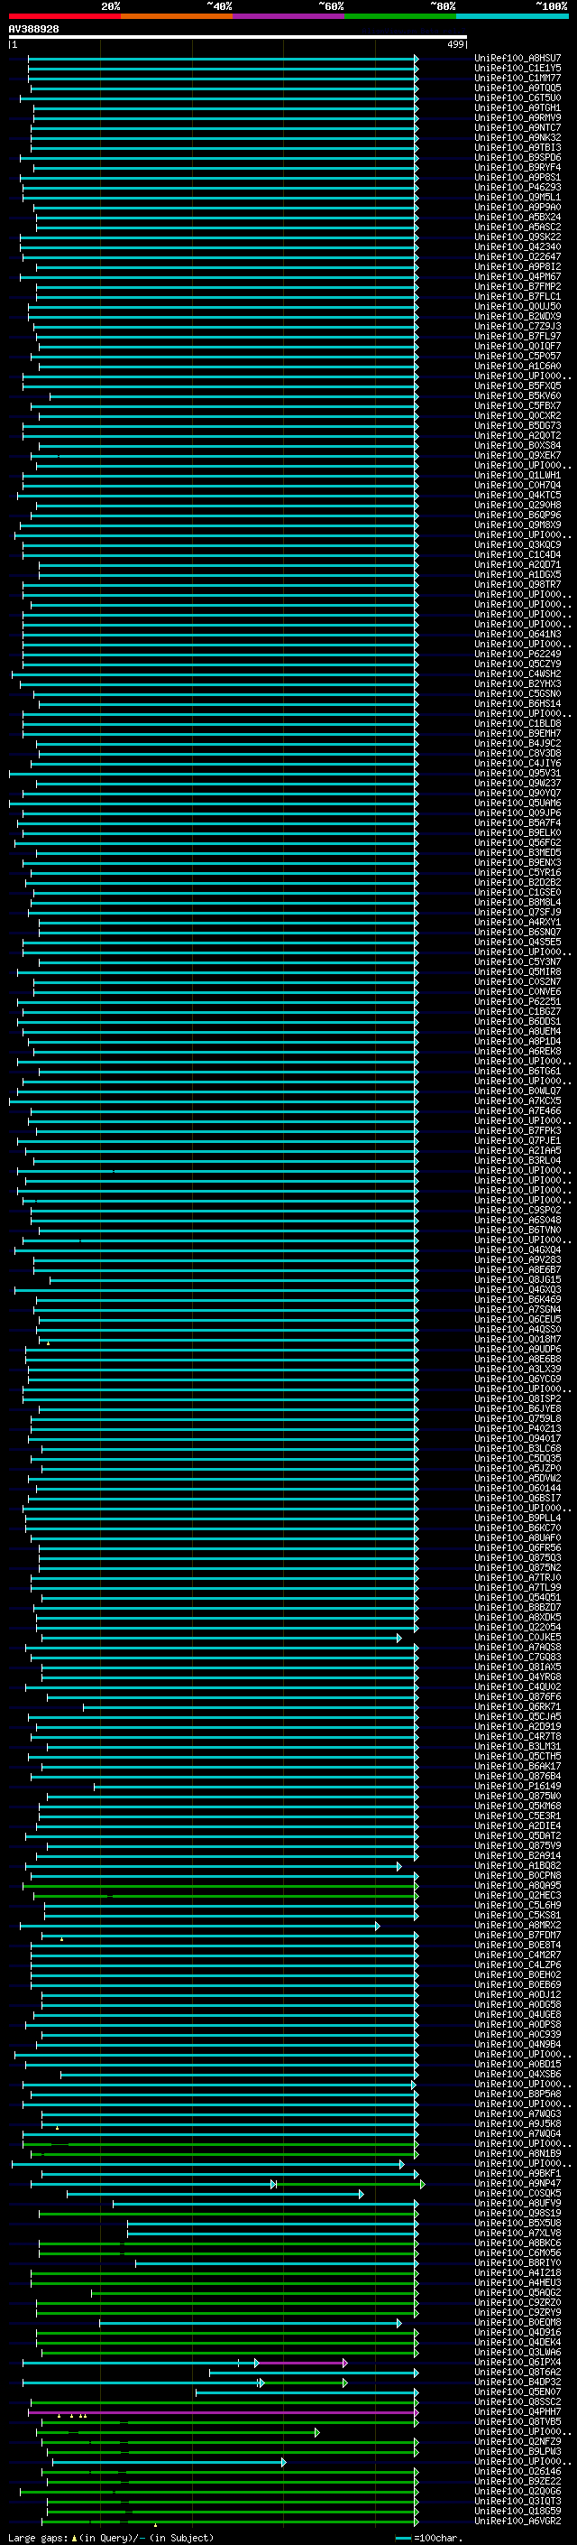Viewport: 577px width, 2545px height.
Task: Open hit UniRef100_A5BX24
Action: coord(517,218)
